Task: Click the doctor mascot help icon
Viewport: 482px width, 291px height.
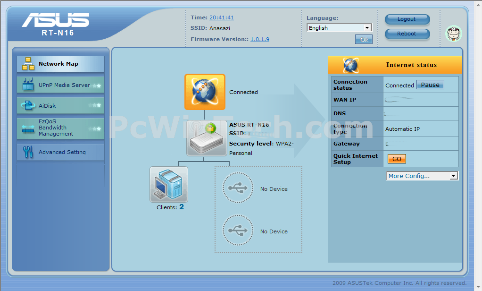Action: pyautogui.click(x=454, y=34)
